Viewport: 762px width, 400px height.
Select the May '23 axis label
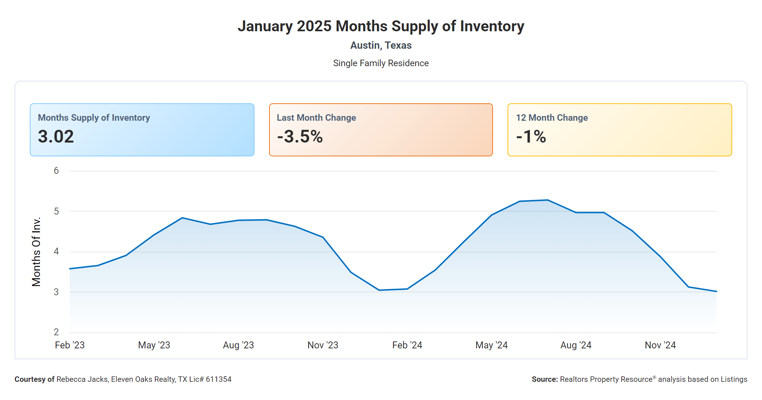click(x=154, y=345)
